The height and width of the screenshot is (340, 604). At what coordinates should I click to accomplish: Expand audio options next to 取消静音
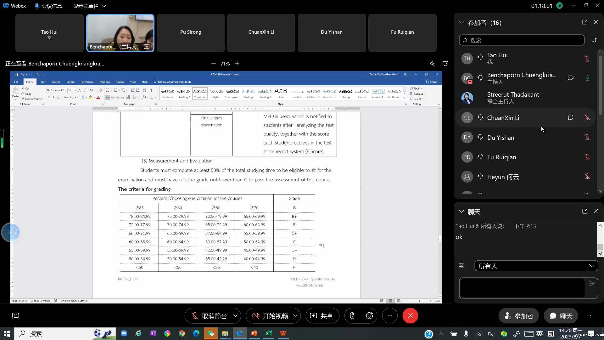(x=235, y=316)
